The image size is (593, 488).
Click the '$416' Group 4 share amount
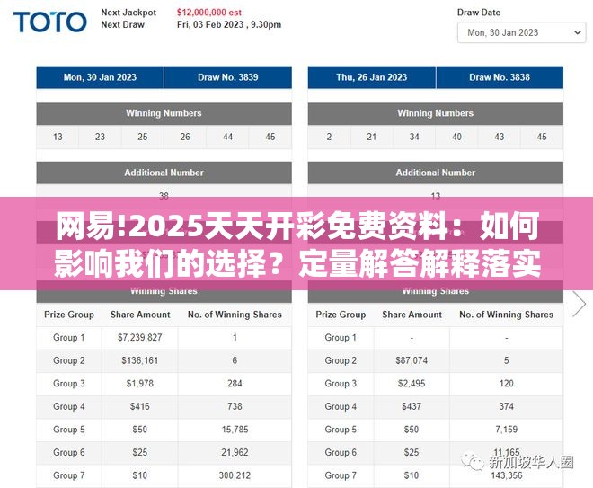pyautogui.click(x=140, y=406)
